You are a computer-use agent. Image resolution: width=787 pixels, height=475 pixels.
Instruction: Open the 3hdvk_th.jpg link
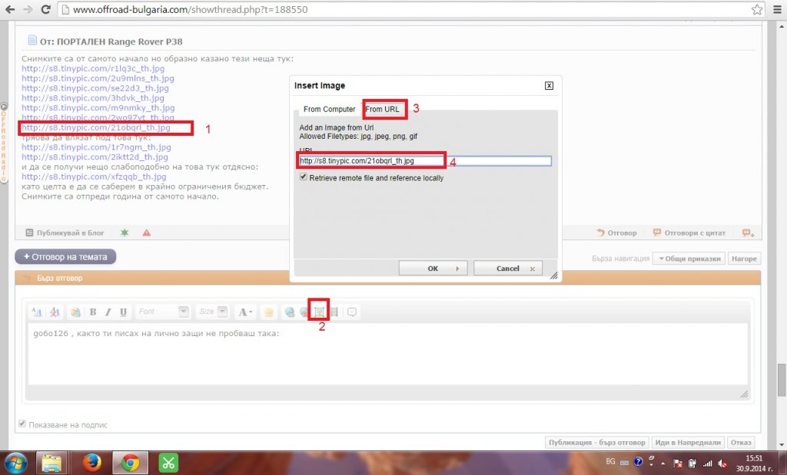93,98
